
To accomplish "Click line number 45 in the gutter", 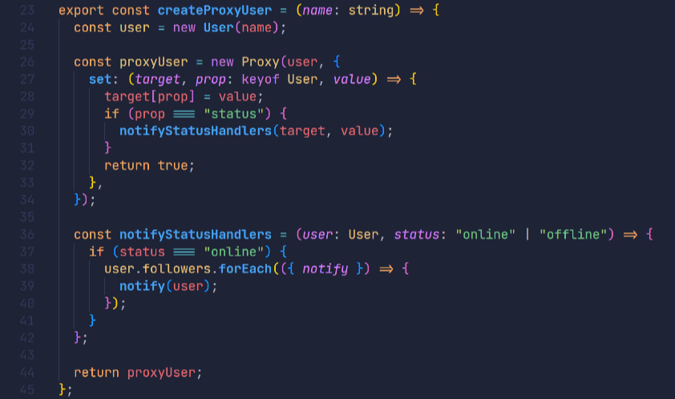I will (x=26, y=389).
